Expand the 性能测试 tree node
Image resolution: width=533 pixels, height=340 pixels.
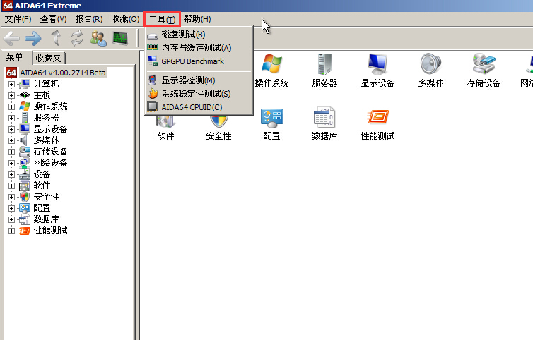coord(11,231)
